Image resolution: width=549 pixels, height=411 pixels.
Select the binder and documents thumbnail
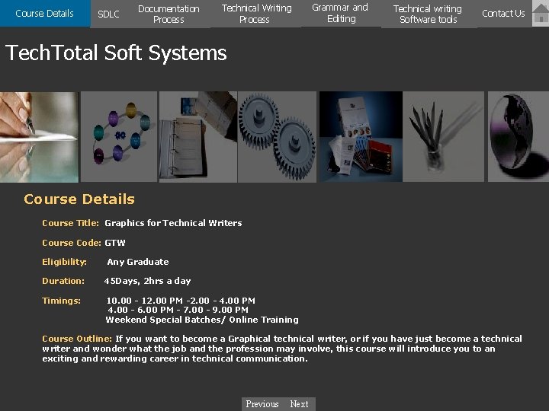198,137
